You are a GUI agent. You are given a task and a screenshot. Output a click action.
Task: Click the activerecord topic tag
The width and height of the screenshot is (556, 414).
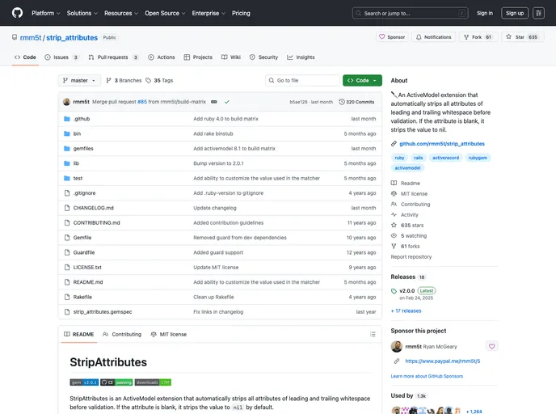click(445, 158)
